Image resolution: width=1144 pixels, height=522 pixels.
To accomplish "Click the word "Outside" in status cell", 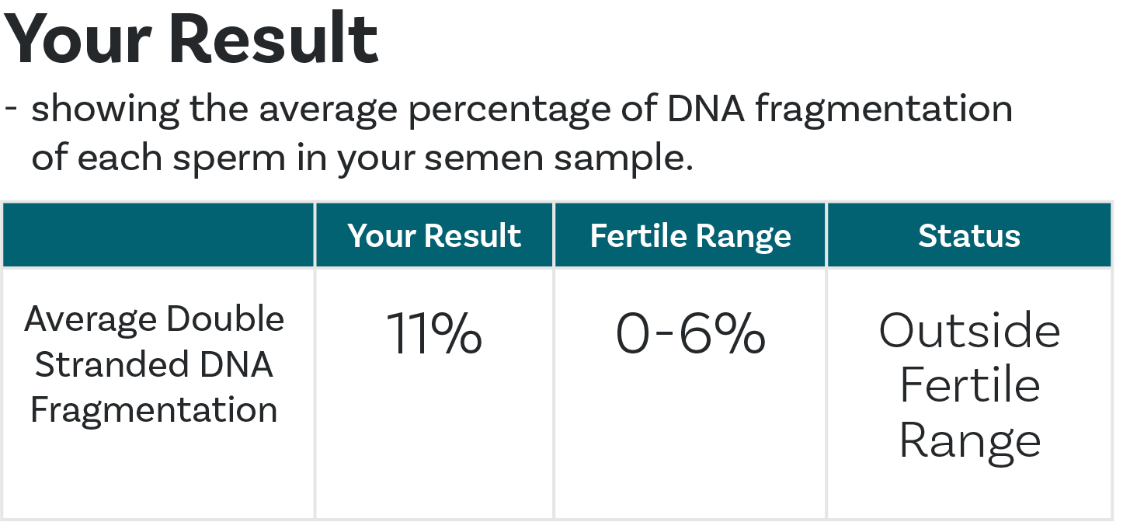I will click(969, 331).
